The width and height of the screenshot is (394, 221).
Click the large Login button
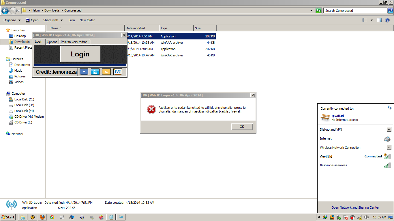pyautogui.click(x=80, y=54)
